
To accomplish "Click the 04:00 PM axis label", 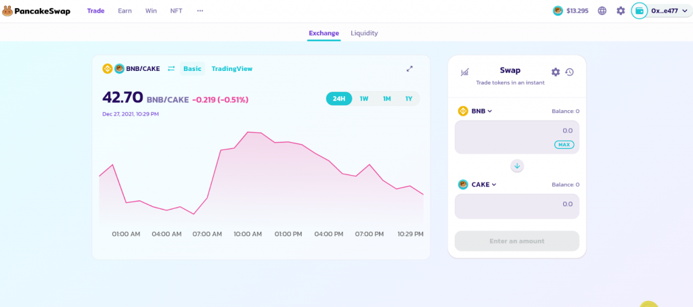I will pos(330,234).
